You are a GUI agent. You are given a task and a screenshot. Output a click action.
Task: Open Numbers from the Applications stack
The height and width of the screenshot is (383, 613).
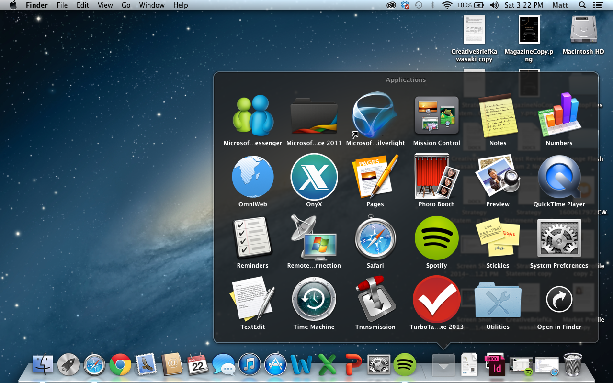559,115
